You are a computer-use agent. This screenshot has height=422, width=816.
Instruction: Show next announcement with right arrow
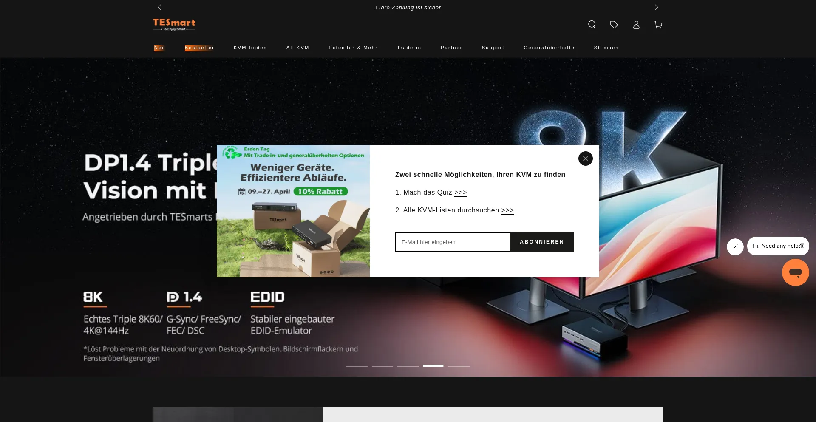pyautogui.click(x=656, y=7)
